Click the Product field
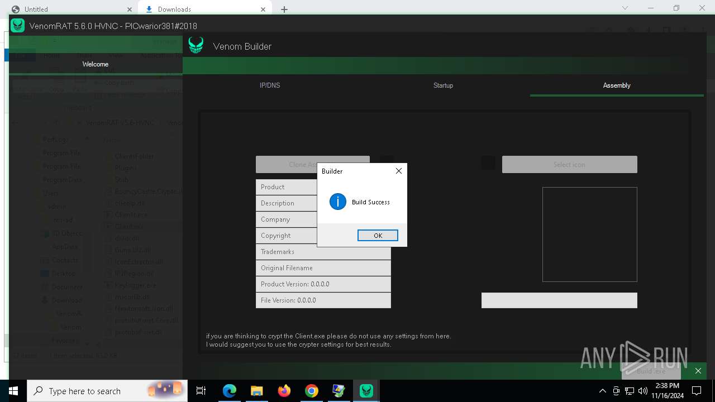This screenshot has width=715, height=402. pyautogui.click(x=323, y=186)
